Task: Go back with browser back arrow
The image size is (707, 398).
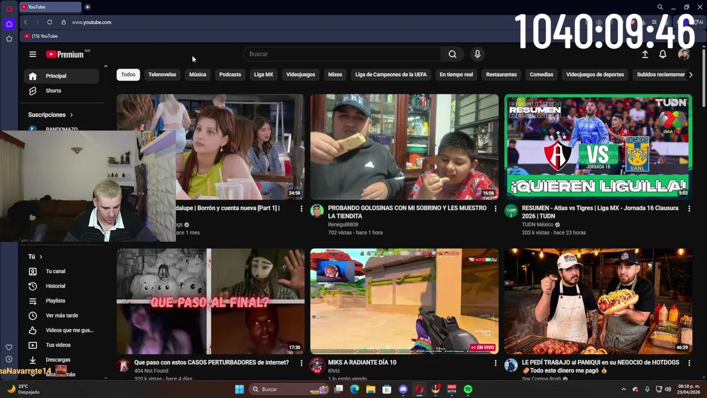Action: (x=25, y=22)
